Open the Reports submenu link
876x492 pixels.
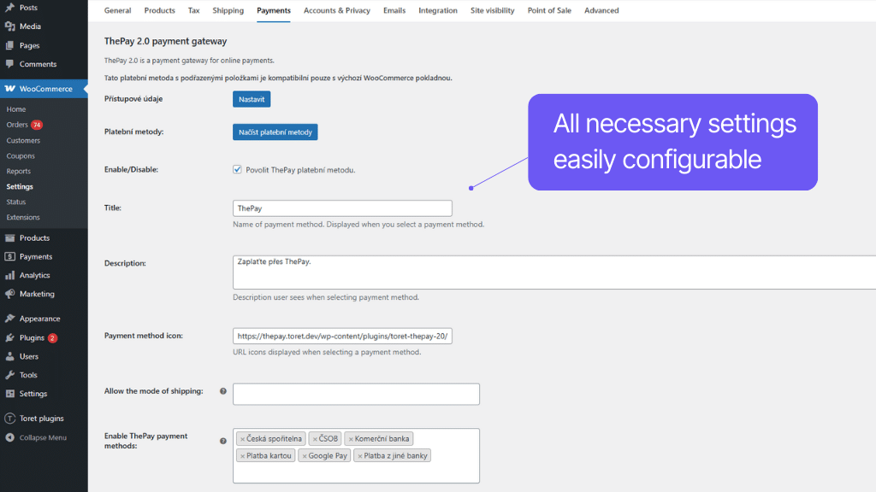[x=19, y=171]
